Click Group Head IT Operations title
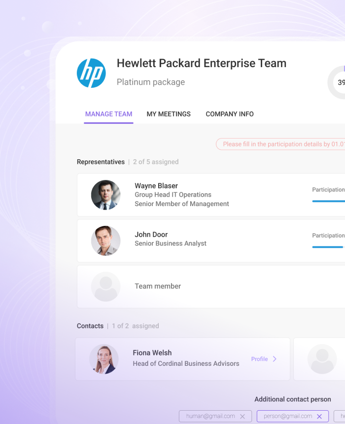Viewport: 345px width, 424px height. (x=173, y=195)
